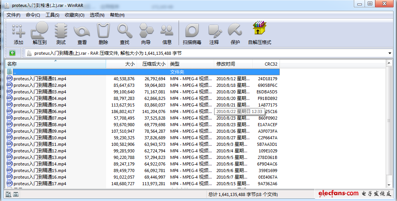The width and height of the screenshot is (397, 201).
Task: Open the 帮助(H) menu
Action: click(x=117, y=15)
